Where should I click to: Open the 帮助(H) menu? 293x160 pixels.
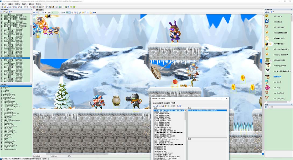pyautogui.click(x=38, y=4)
